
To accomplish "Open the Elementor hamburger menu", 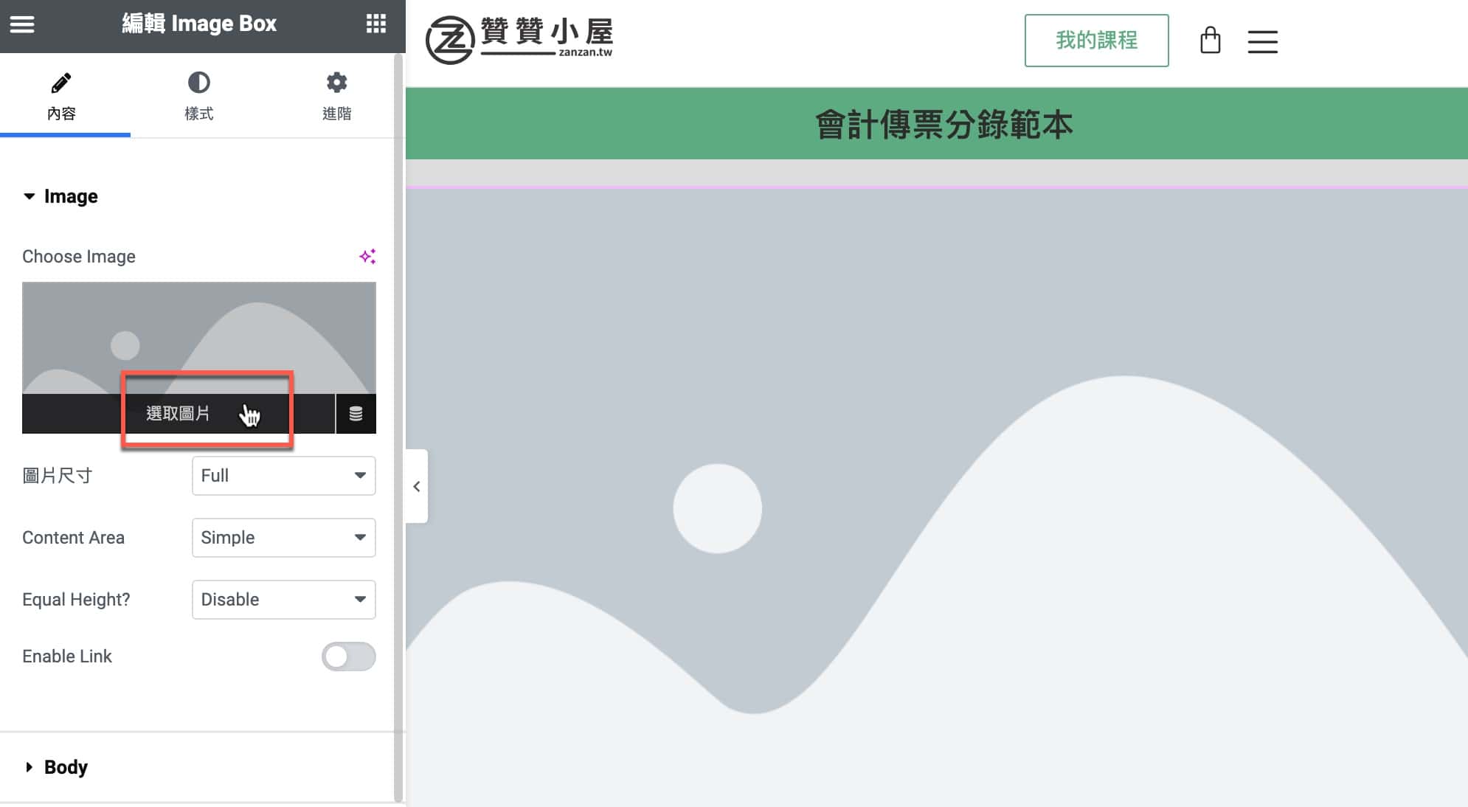I will (22, 24).
